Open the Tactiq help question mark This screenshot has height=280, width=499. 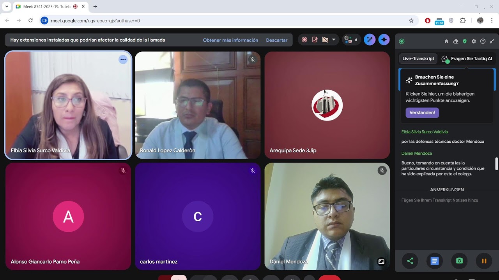click(x=483, y=41)
